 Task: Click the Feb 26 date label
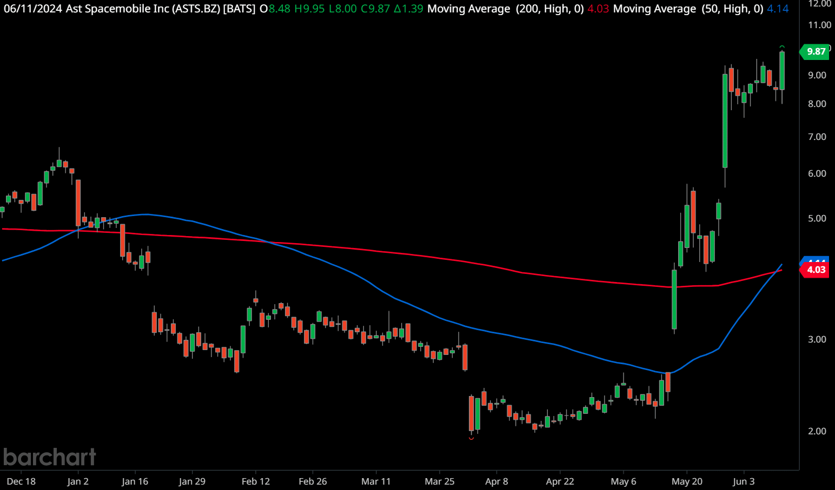(x=313, y=481)
